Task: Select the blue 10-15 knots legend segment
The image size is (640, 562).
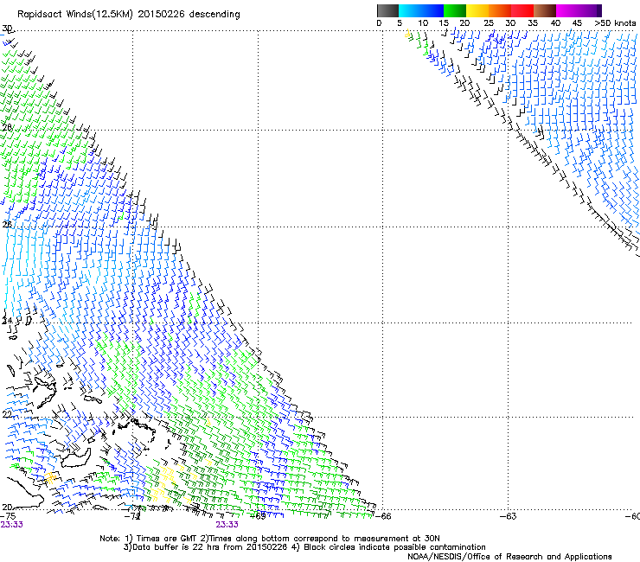Action: point(432,10)
